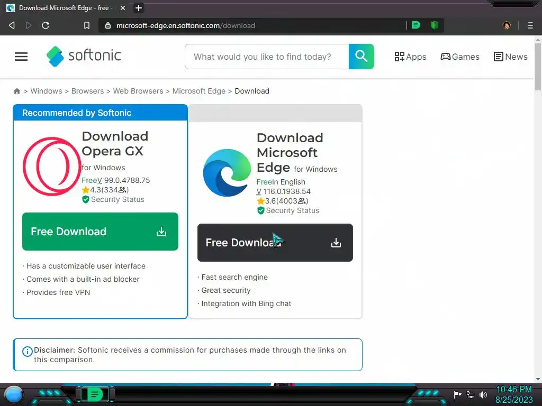Click the Download Opera GX title

coord(115,144)
